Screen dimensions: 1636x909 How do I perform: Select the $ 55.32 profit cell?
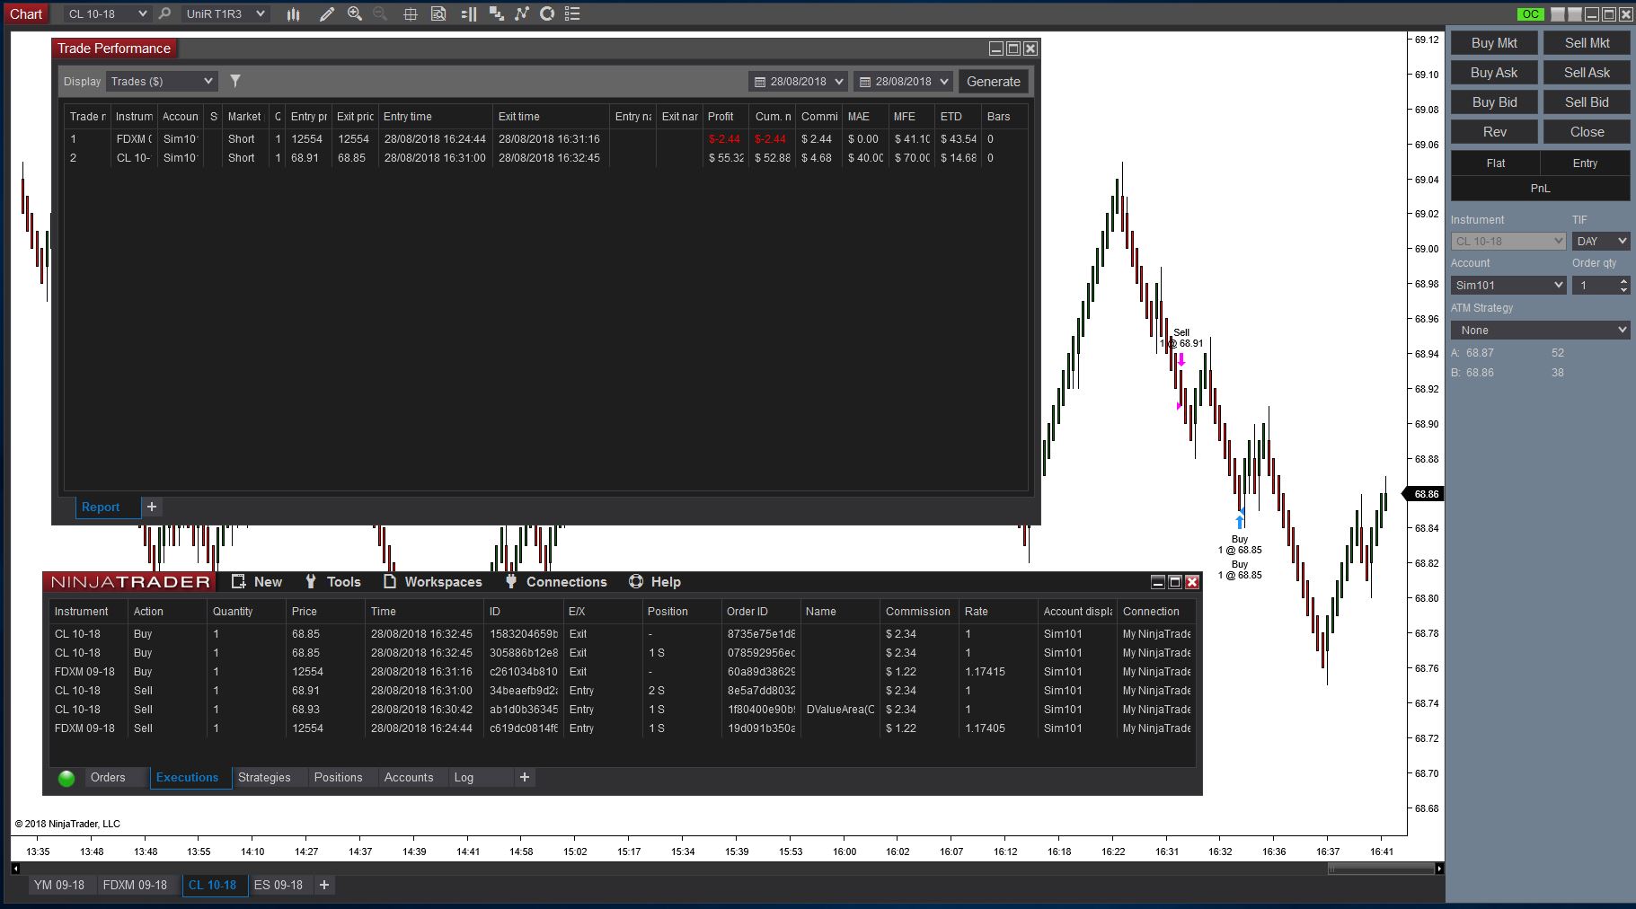pos(726,158)
